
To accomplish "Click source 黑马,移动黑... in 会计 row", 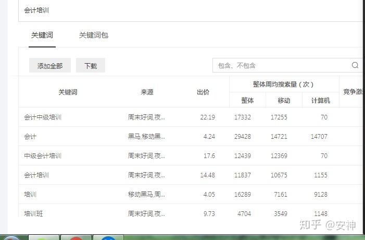I will click(x=146, y=137).
